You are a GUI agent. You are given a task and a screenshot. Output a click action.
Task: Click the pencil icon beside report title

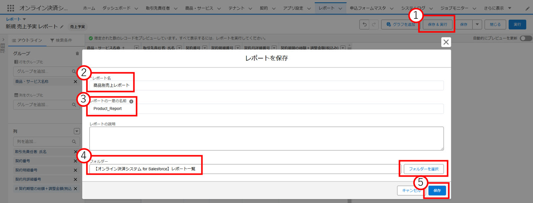pos(62,27)
